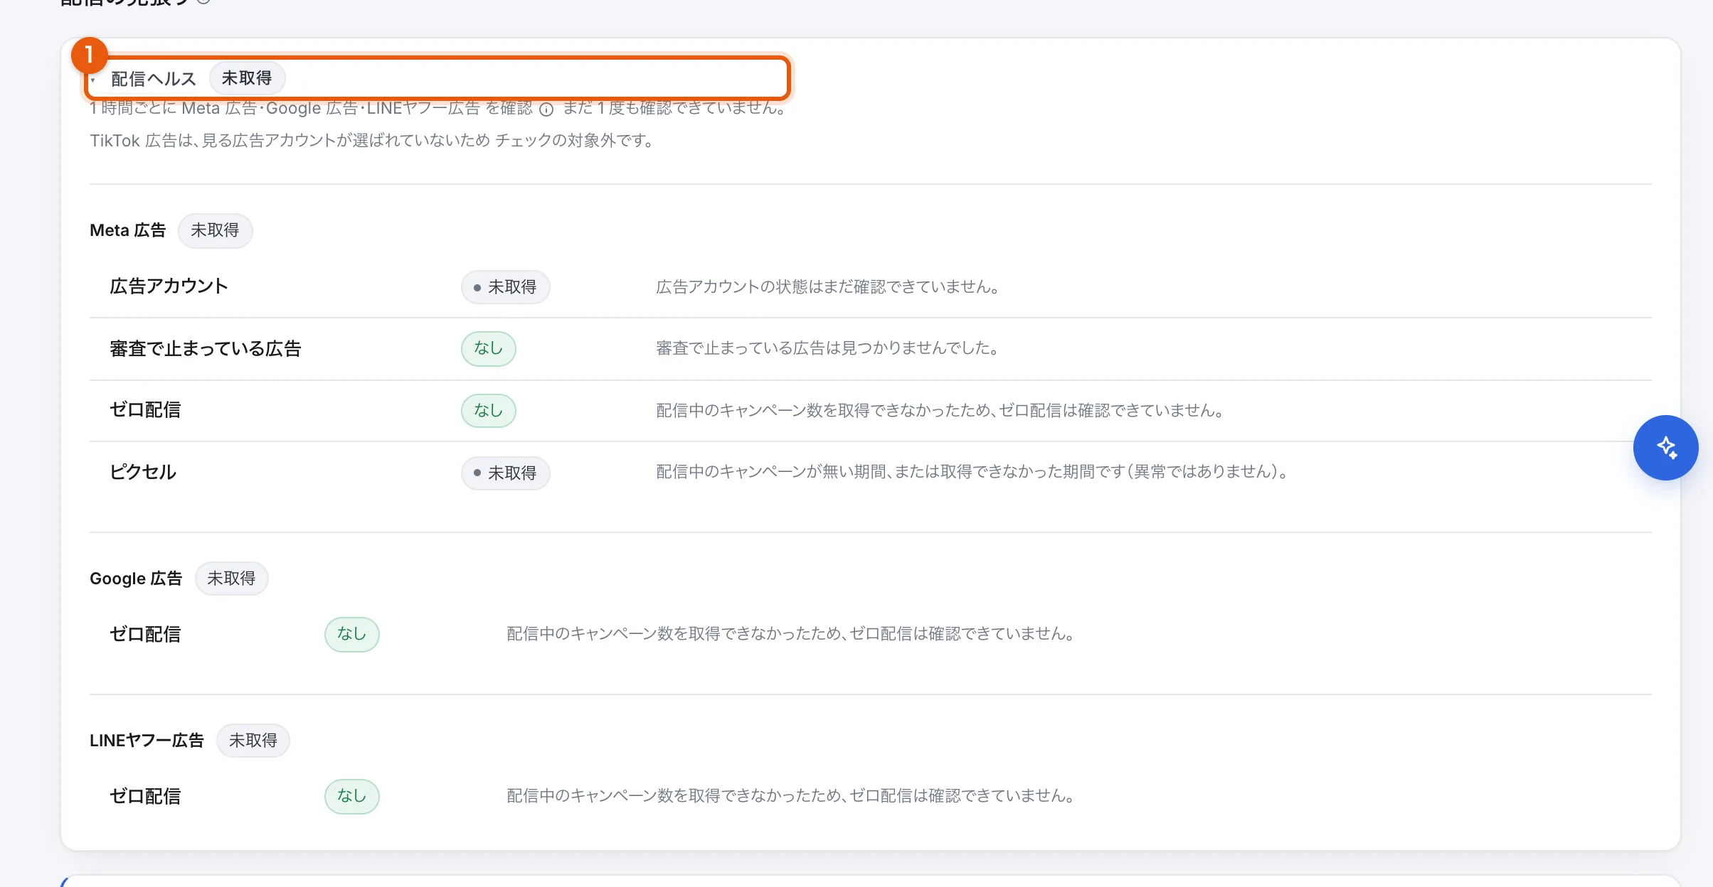Click the なし badge in Google ゼロ配信 row
1713x887 pixels.
[x=351, y=634]
